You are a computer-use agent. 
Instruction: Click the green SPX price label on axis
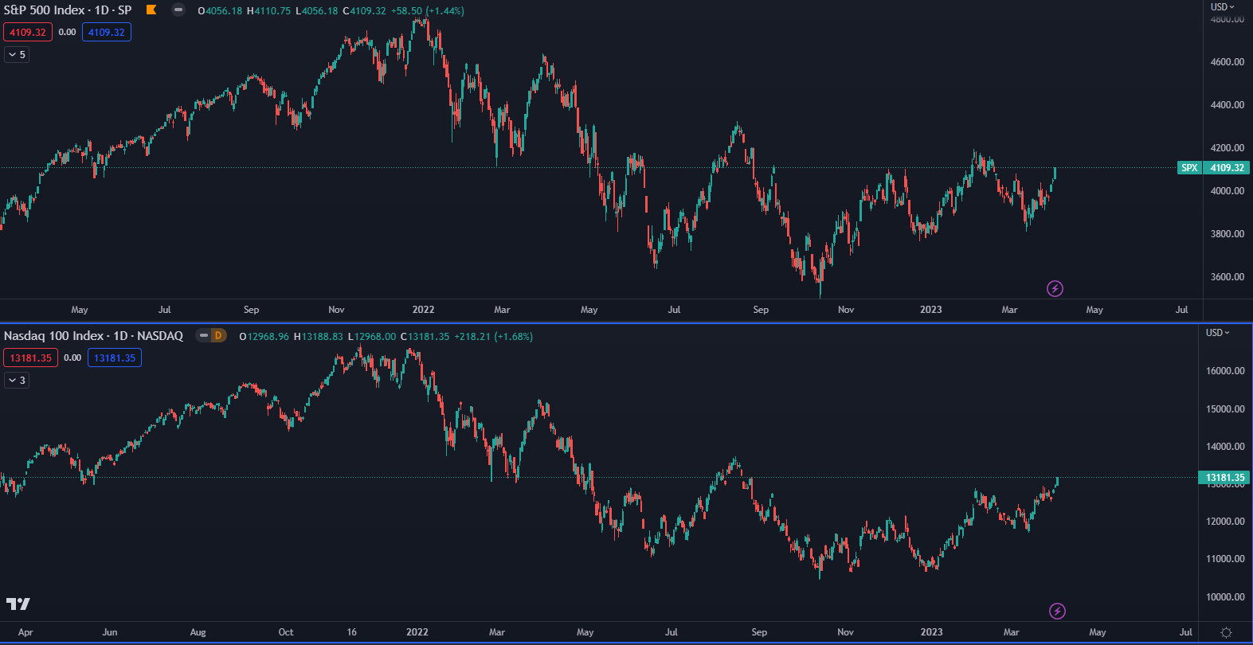[x=1188, y=168]
